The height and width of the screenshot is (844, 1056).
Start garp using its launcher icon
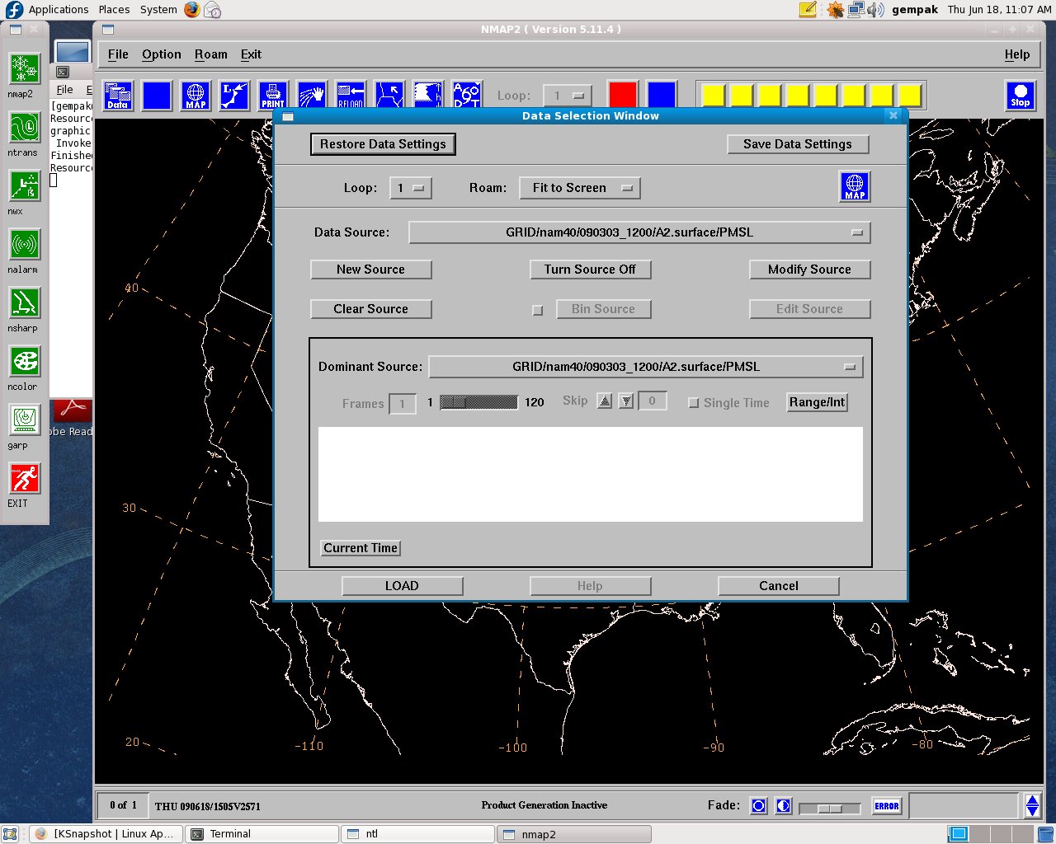pos(24,420)
